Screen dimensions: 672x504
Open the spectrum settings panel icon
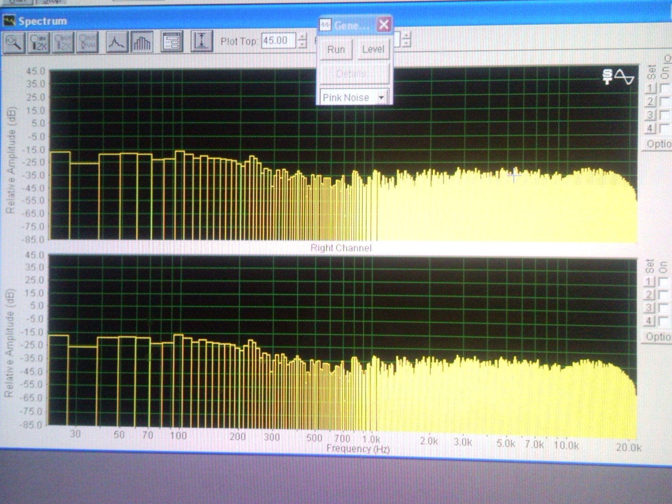(172, 42)
